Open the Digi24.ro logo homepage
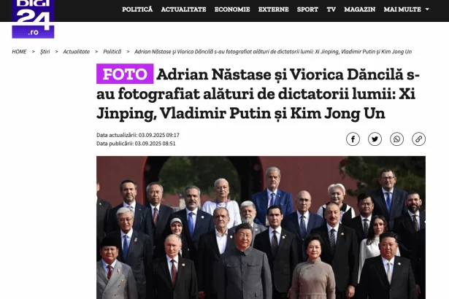The image size is (449, 299). [33, 19]
